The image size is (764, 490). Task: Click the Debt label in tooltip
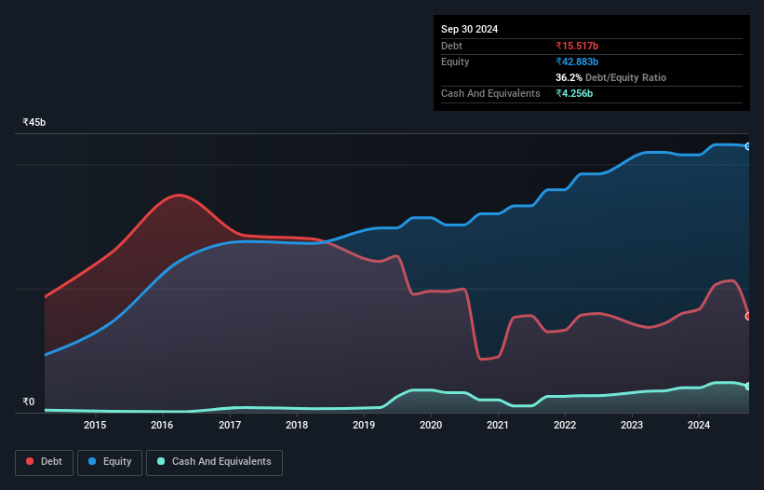451,46
